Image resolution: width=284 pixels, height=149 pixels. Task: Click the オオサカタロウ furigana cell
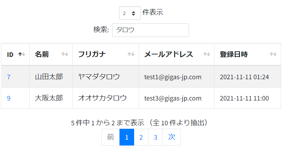point(105,98)
